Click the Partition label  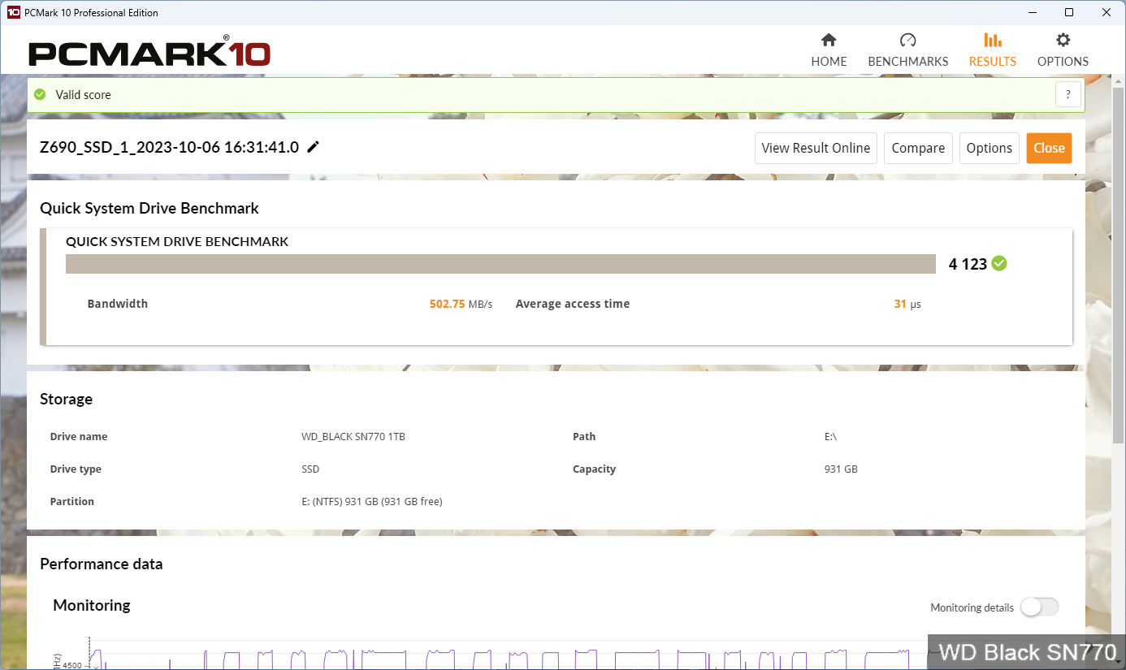coord(72,502)
